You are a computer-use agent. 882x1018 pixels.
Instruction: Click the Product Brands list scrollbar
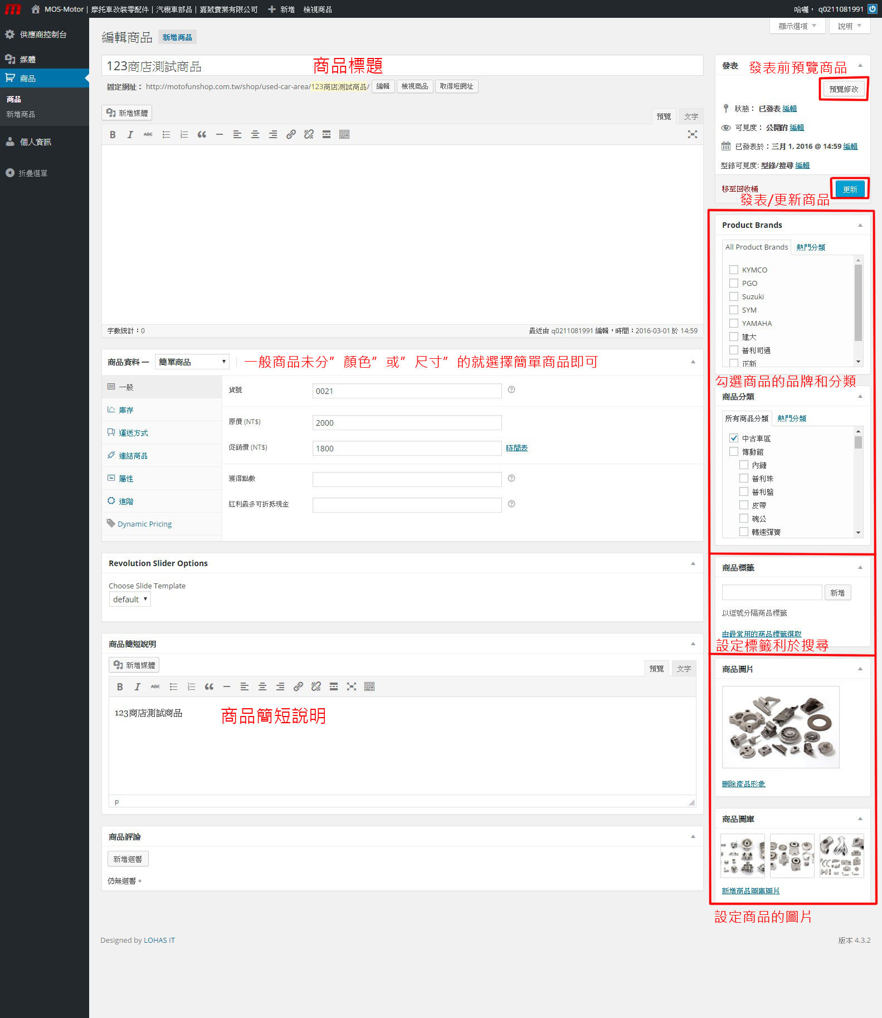pyautogui.click(x=858, y=304)
